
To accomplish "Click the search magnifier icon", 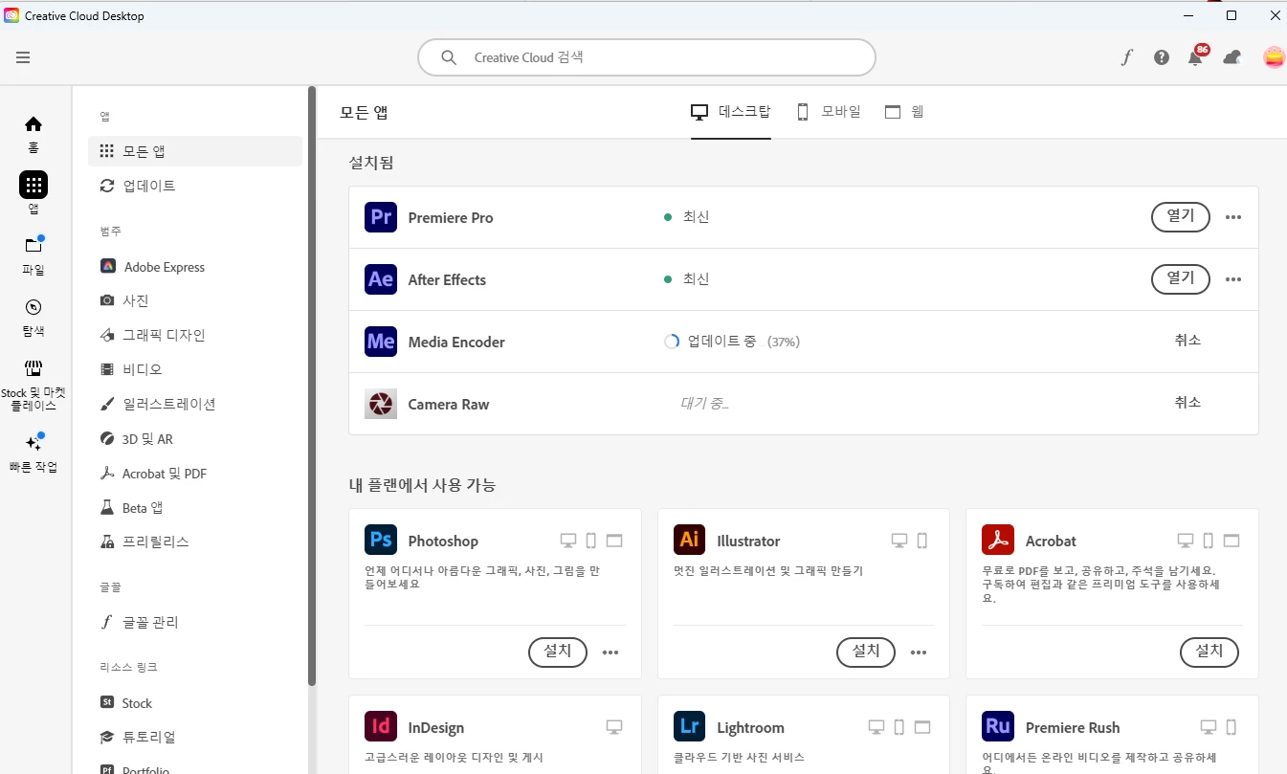I will [449, 57].
